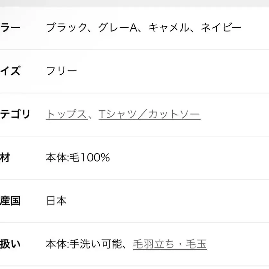Select the キャメル color text
This screenshot has height=269, width=269.
tap(168, 28)
